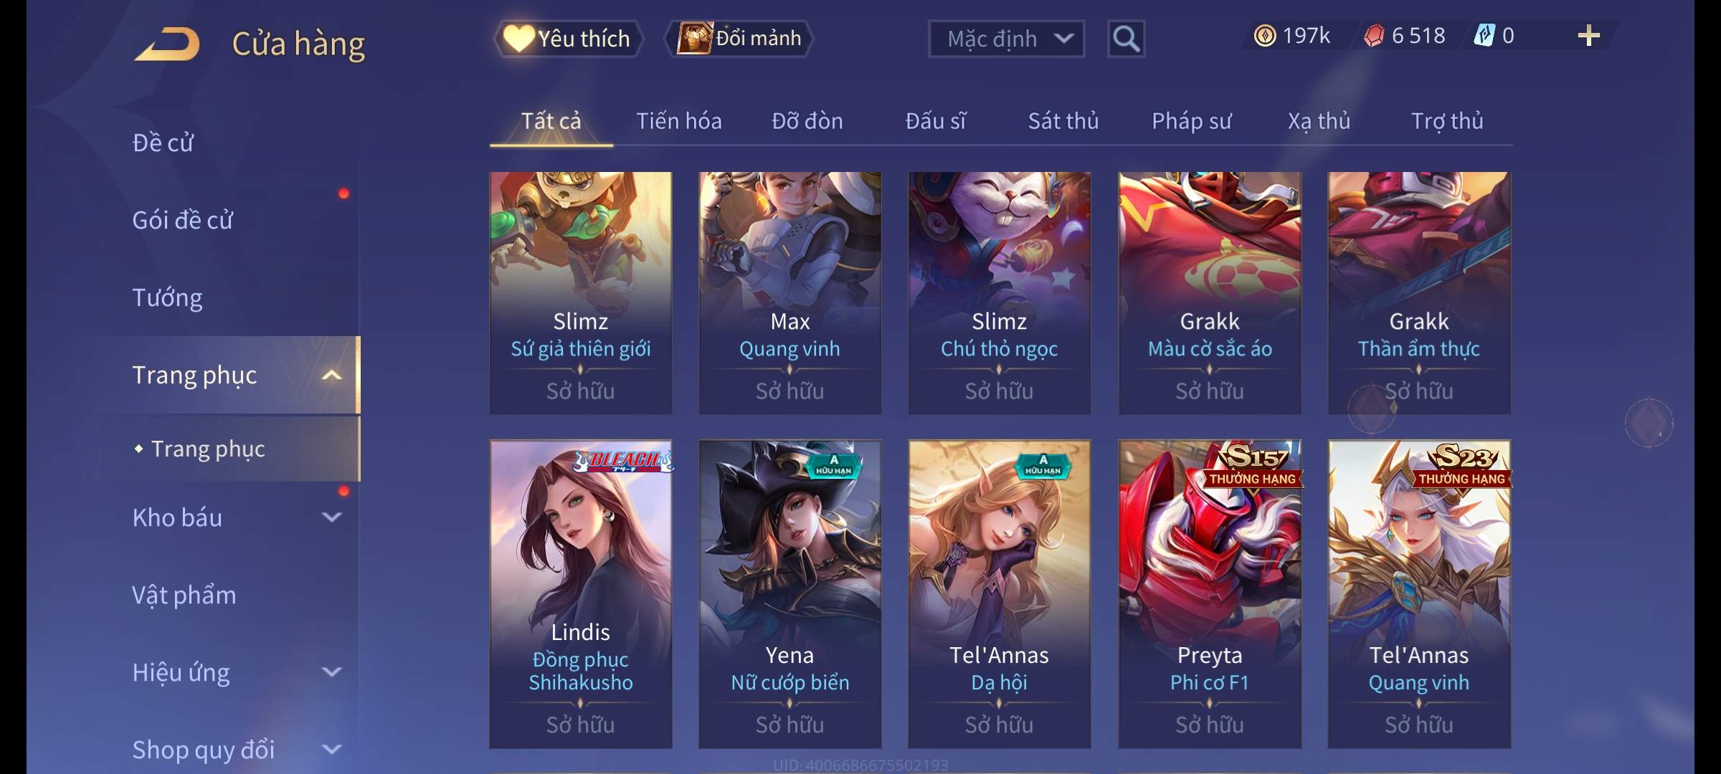The height and width of the screenshot is (774, 1721).
Task: Select Preyta Phi cơ F1 skin card
Action: pos(1210,594)
